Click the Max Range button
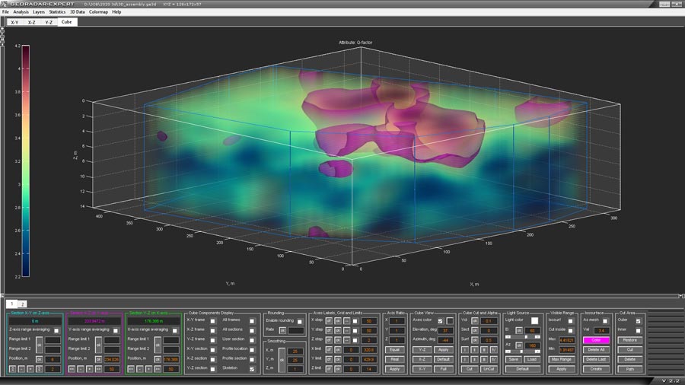Screen dimensions: 685x385 (561, 359)
